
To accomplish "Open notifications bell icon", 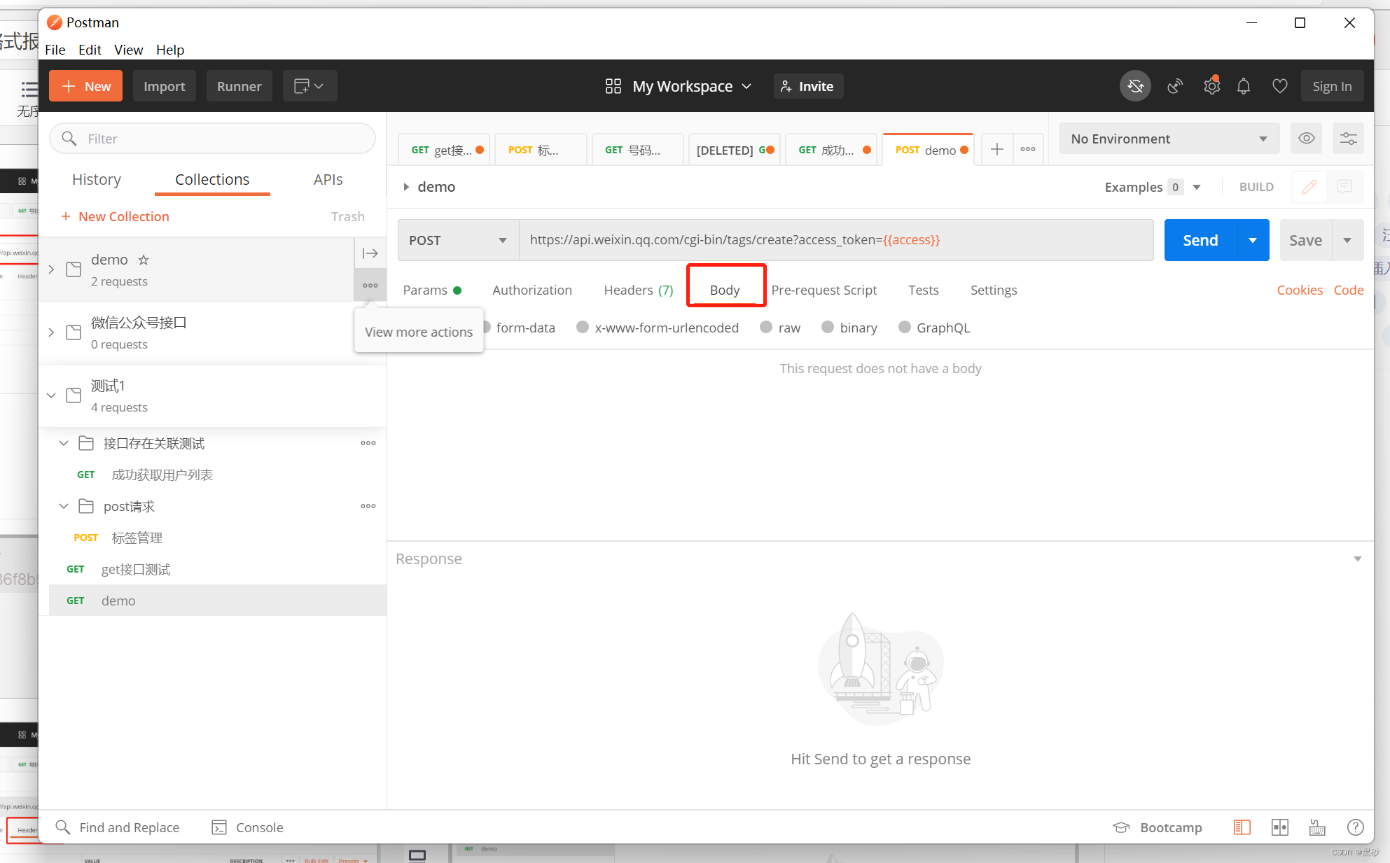I will point(1244,86).
